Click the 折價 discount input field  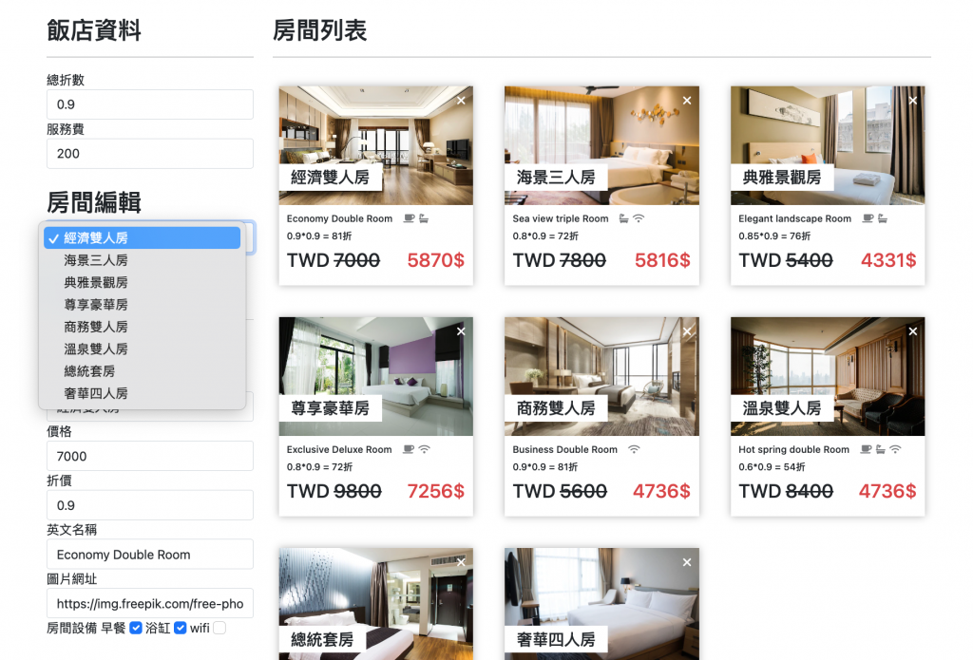(x=150, y=505)
